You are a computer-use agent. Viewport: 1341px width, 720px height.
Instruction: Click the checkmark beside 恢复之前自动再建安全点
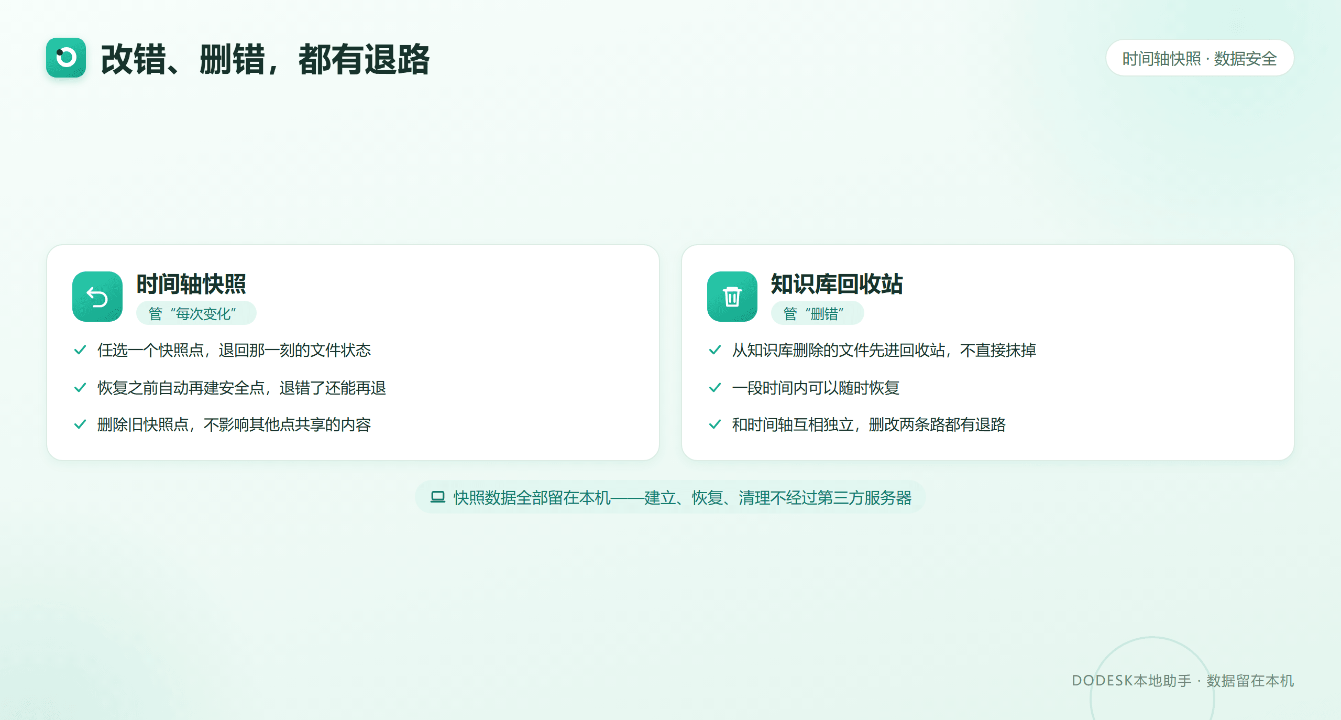click(x=80, y=387)
